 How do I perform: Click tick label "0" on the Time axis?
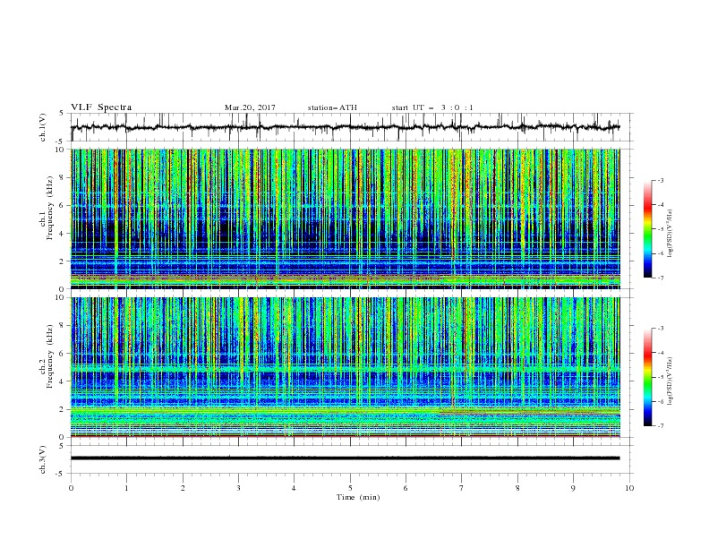71,488
